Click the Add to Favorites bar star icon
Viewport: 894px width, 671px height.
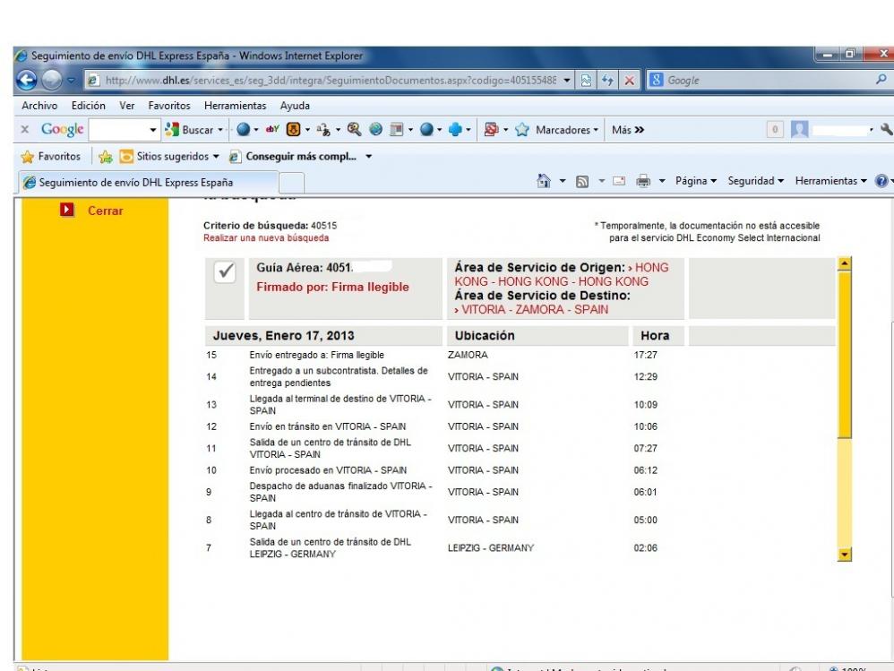click(106, 156)
